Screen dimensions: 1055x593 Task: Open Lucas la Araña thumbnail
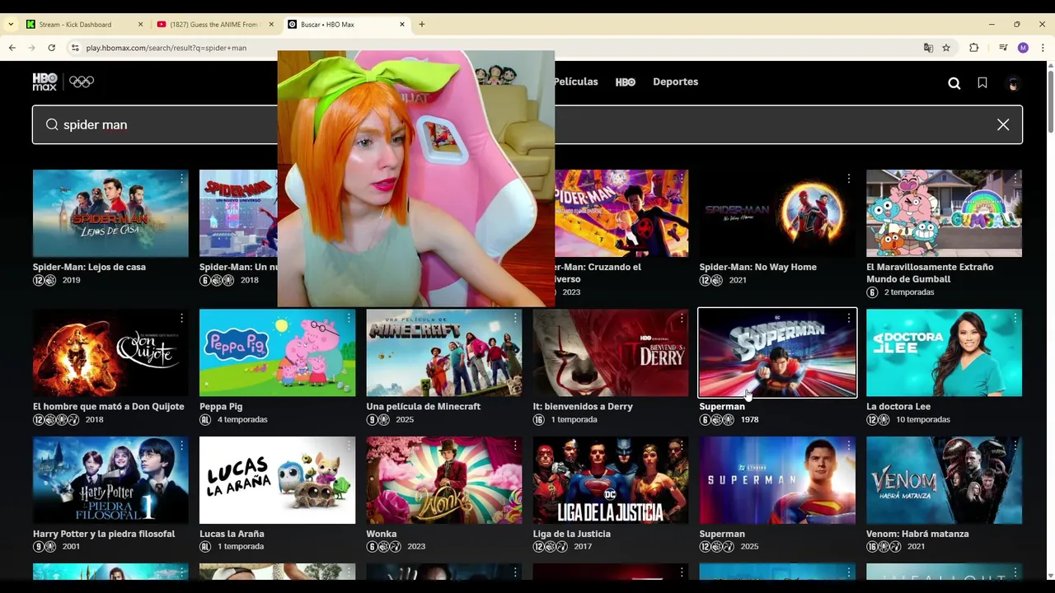tap(277, 480)
